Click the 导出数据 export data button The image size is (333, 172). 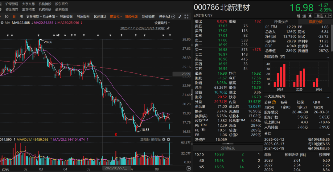click(x=66, y=17)
